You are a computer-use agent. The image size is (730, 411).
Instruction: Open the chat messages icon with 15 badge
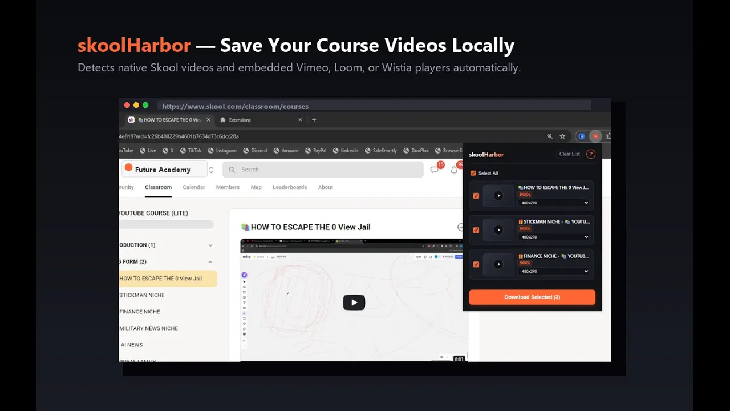pos(435,170)
